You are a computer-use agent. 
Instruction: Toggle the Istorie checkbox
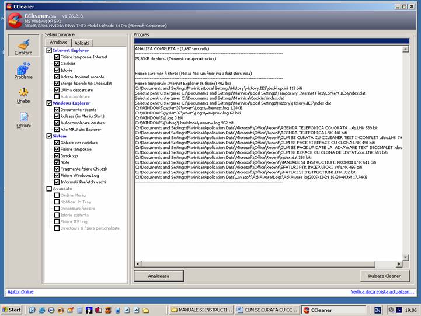[x=57, y=70]
